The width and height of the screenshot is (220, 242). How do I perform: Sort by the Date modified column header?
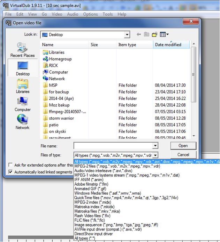point(171,45)
